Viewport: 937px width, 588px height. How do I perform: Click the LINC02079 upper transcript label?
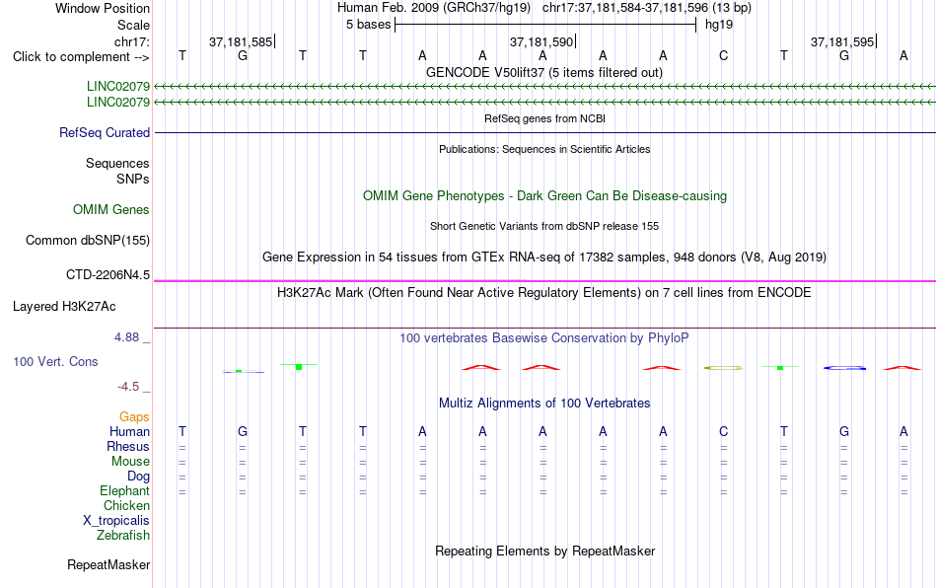click(117, 86)
